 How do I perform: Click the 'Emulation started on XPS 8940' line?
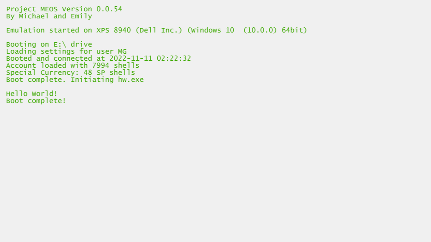[x=69, y=30]
